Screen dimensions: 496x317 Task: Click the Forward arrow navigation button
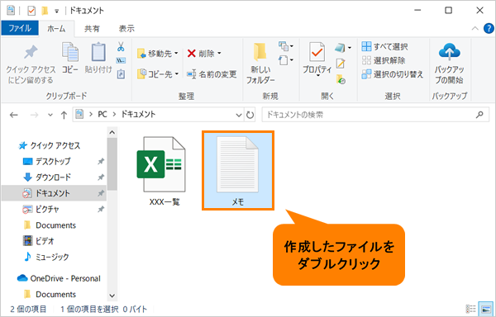pyautogui.click(x=34, y=115)
